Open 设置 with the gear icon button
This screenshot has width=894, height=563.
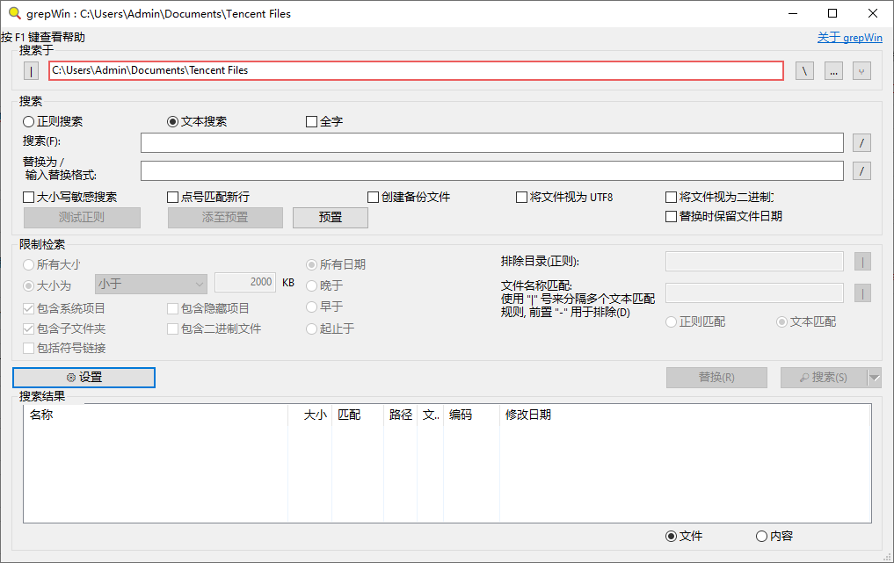(x=84, y=378)
